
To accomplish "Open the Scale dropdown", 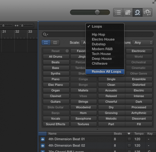I will (83, 43).
